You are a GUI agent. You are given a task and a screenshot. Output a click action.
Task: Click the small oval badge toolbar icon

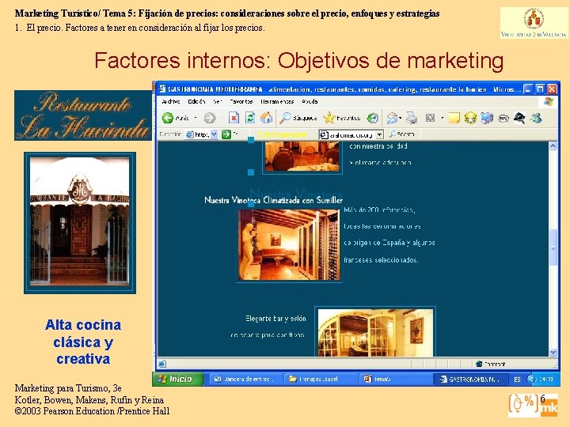pyautogui.click(x=503, y=118)
